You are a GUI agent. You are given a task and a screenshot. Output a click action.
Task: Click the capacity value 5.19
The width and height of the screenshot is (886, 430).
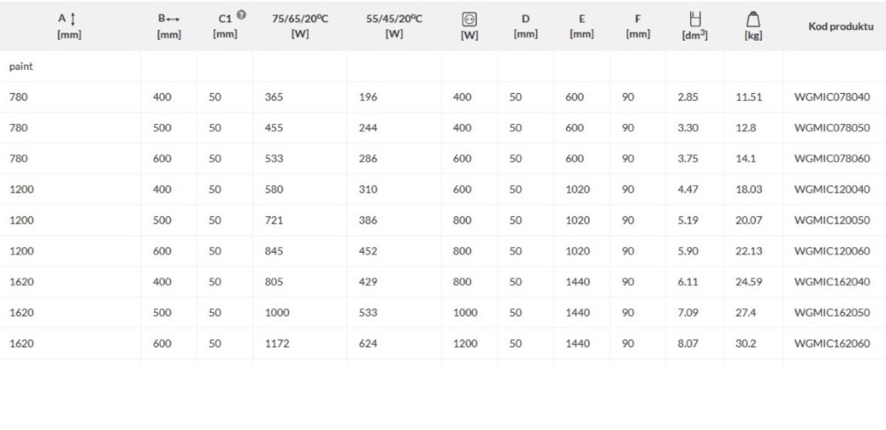tap(688, 220)
